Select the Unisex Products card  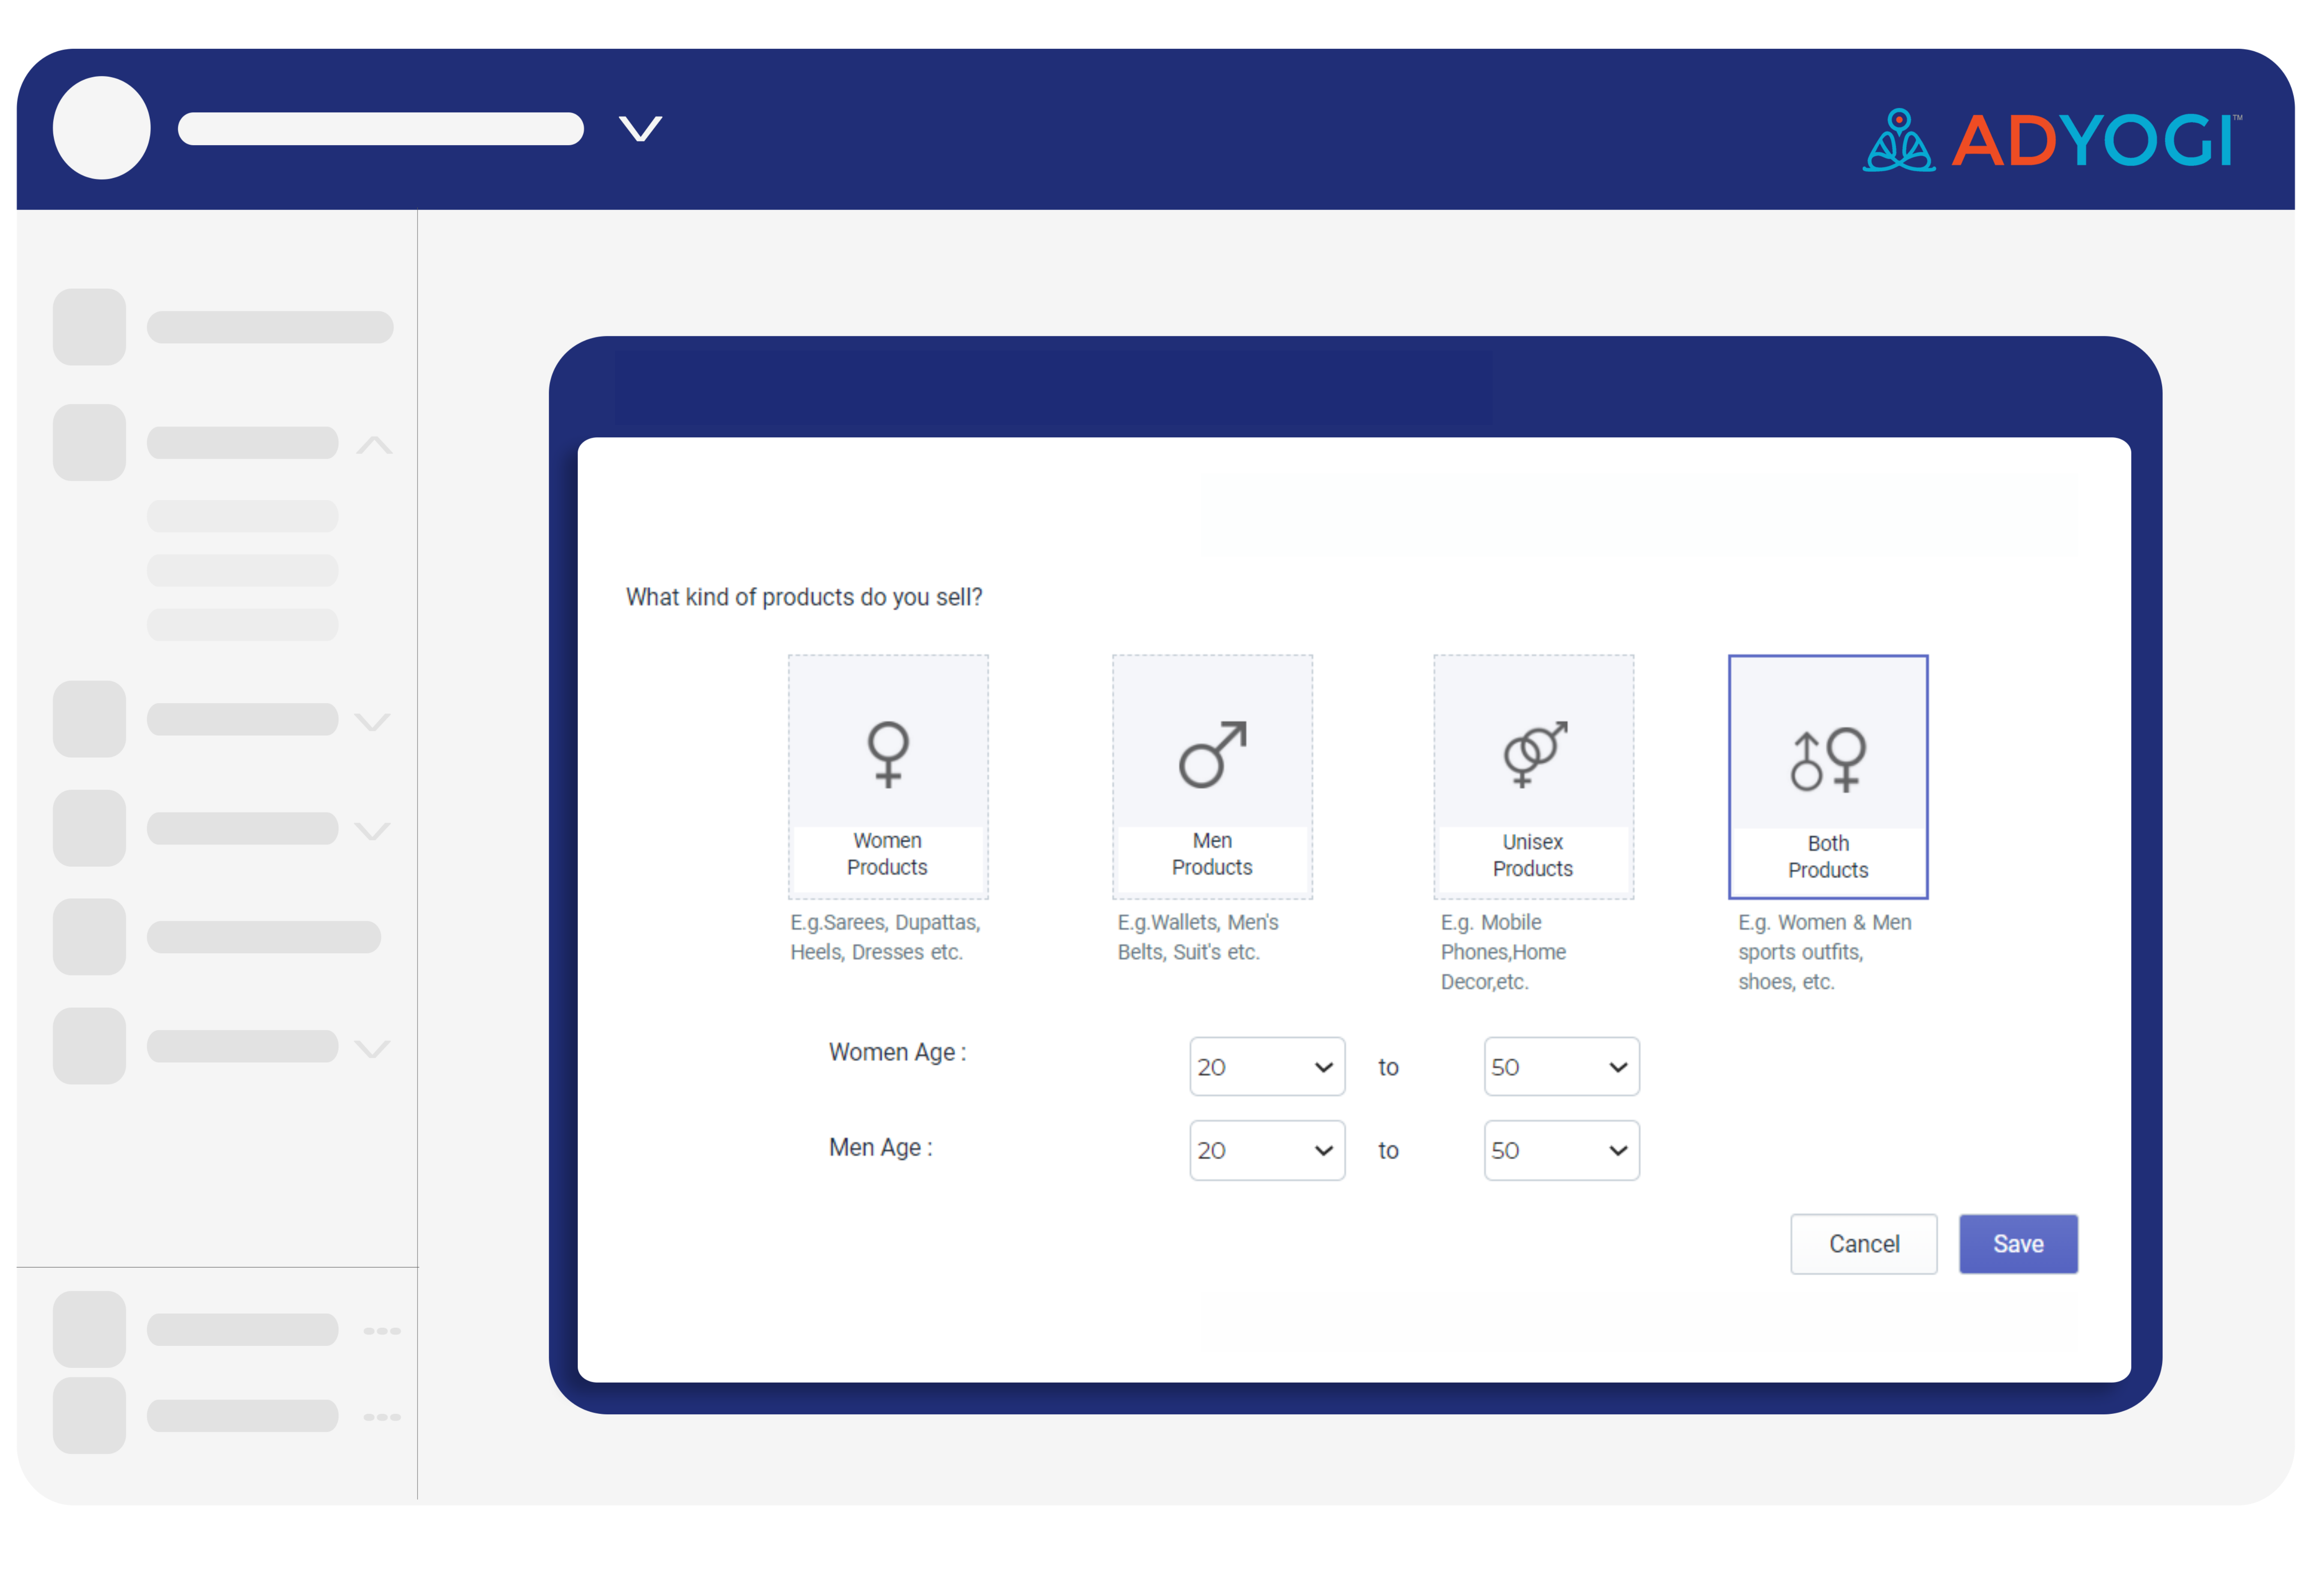point(1533,777)
